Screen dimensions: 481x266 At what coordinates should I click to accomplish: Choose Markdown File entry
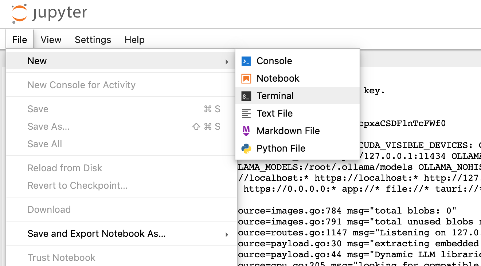point(288,131)
